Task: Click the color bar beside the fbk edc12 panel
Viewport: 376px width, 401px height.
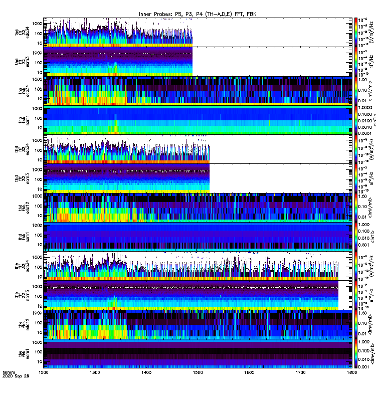Action: point(356,324)
